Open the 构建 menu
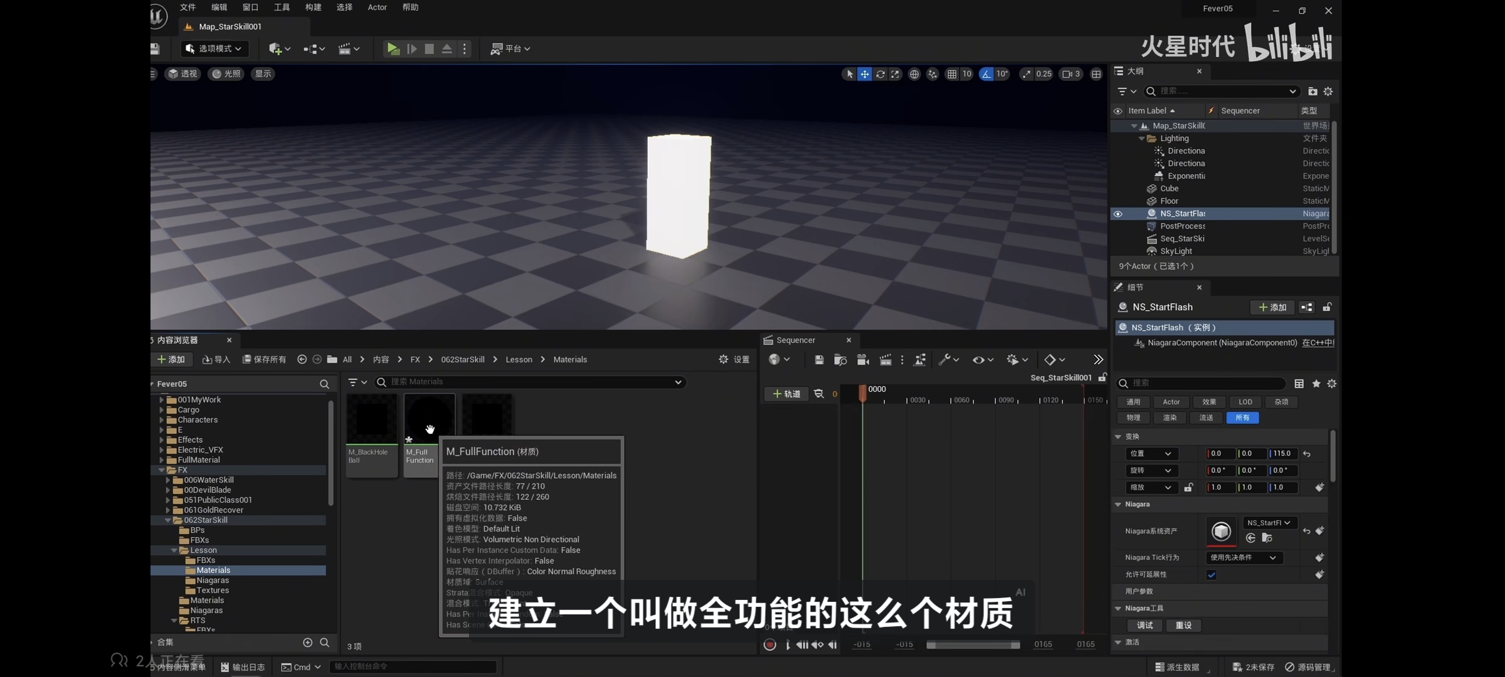Screen dimensions: 1505x677 (313, 8)
